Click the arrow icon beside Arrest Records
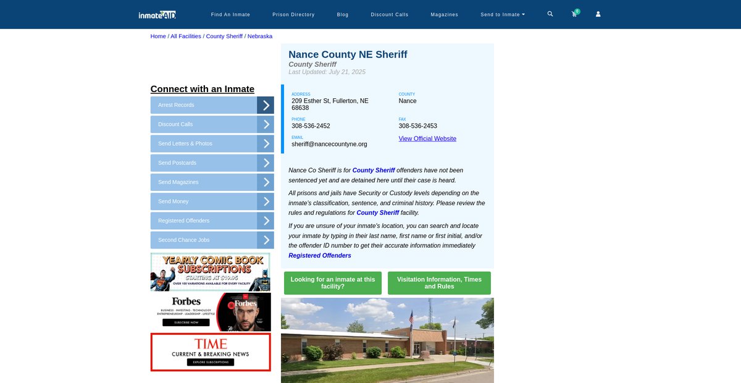 pyautogui.click(x=266, y=105)
